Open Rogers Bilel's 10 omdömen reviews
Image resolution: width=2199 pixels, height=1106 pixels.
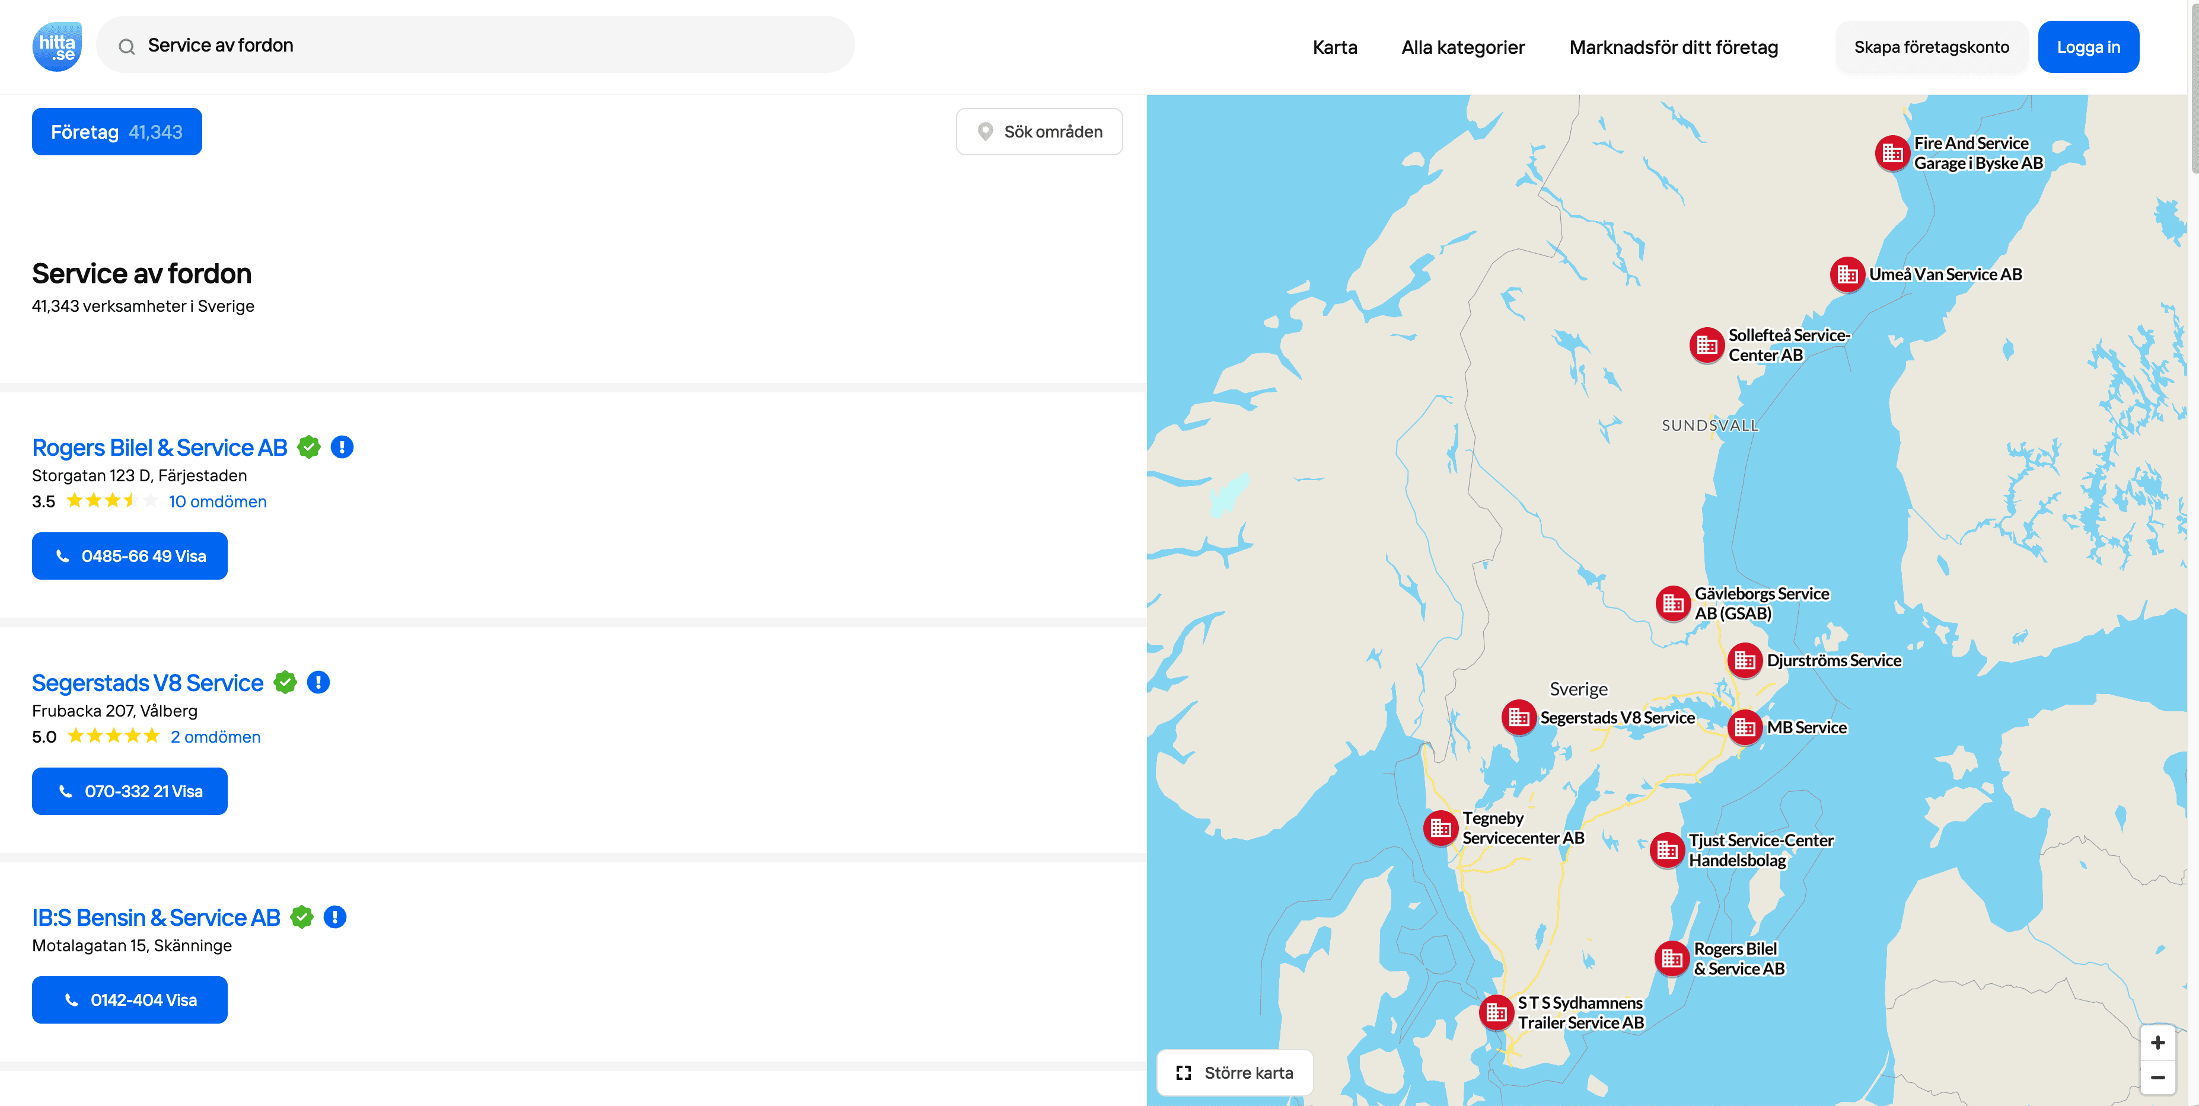[217, 502]
